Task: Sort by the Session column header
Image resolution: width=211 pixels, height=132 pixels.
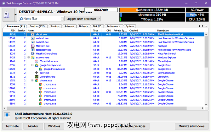Action: tap(21, 30)
